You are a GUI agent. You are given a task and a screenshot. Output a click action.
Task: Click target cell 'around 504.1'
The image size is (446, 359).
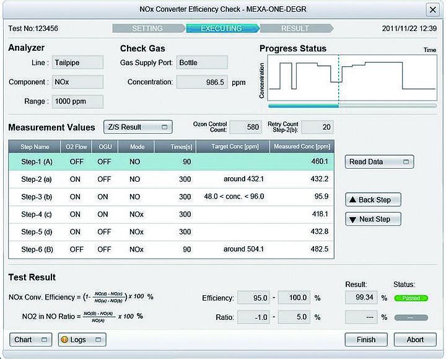[x=243, y=249]
